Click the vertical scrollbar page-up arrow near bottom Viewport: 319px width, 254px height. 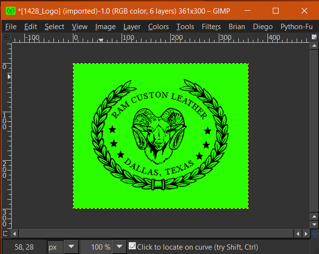314,217
